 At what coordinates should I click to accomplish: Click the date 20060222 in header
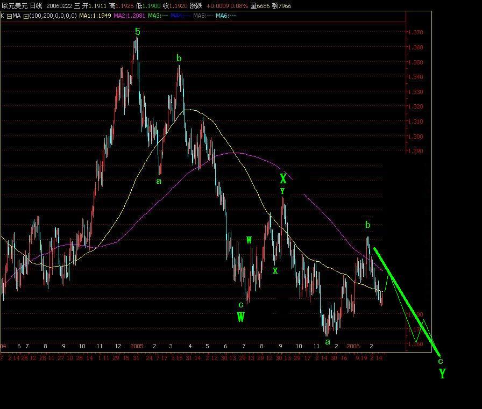[59, 6]
